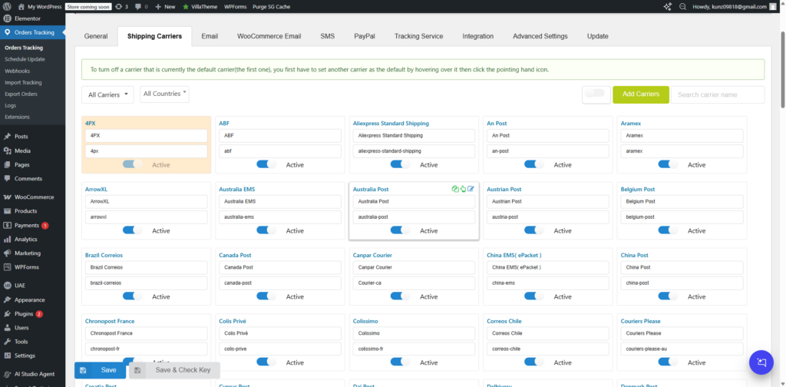
Task: Open the All Carriers dropdown
Action: point(107,94)
